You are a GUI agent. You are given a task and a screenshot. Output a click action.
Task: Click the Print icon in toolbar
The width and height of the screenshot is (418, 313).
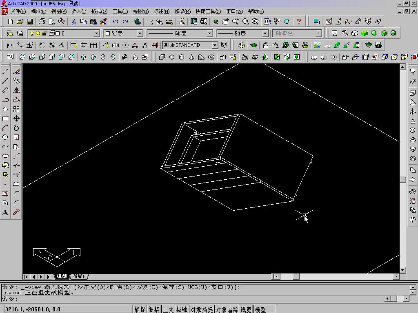pos(42,22)
